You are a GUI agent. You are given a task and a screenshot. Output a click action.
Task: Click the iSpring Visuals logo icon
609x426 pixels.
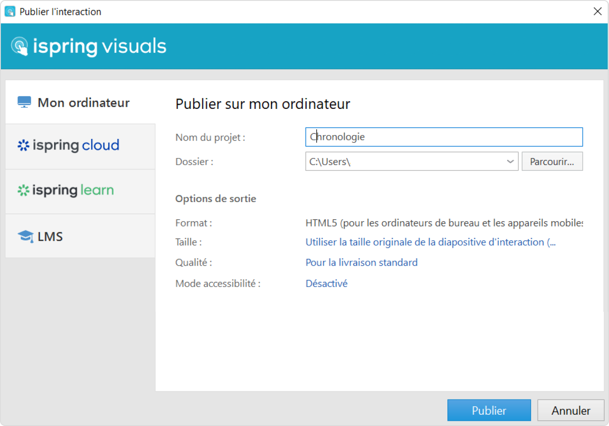coord(20,46)
